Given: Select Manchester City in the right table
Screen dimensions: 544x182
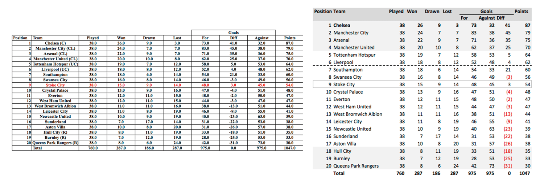Looking at the screenshot, I should [351, 32].
